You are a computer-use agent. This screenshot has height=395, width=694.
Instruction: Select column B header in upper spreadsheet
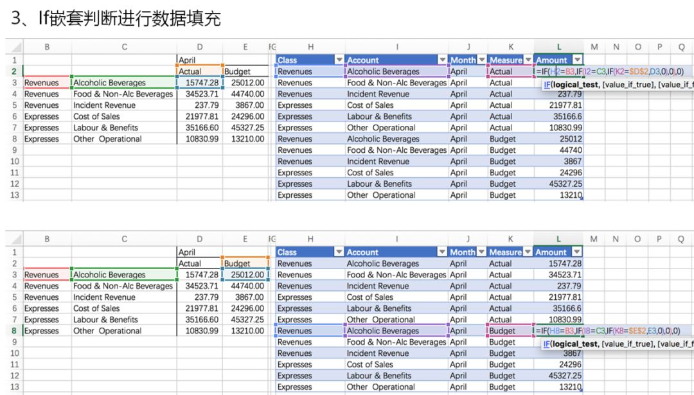pos(47,47)
